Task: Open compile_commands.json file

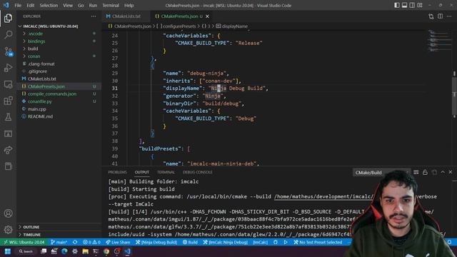Action: 52,94
